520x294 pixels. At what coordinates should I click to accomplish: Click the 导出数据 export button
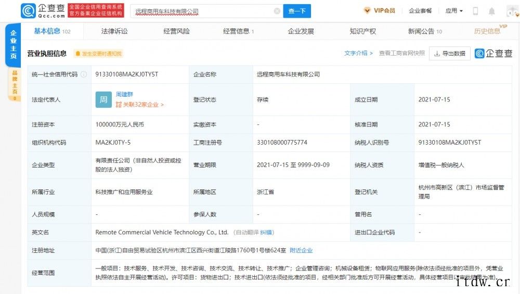(449, 54)
